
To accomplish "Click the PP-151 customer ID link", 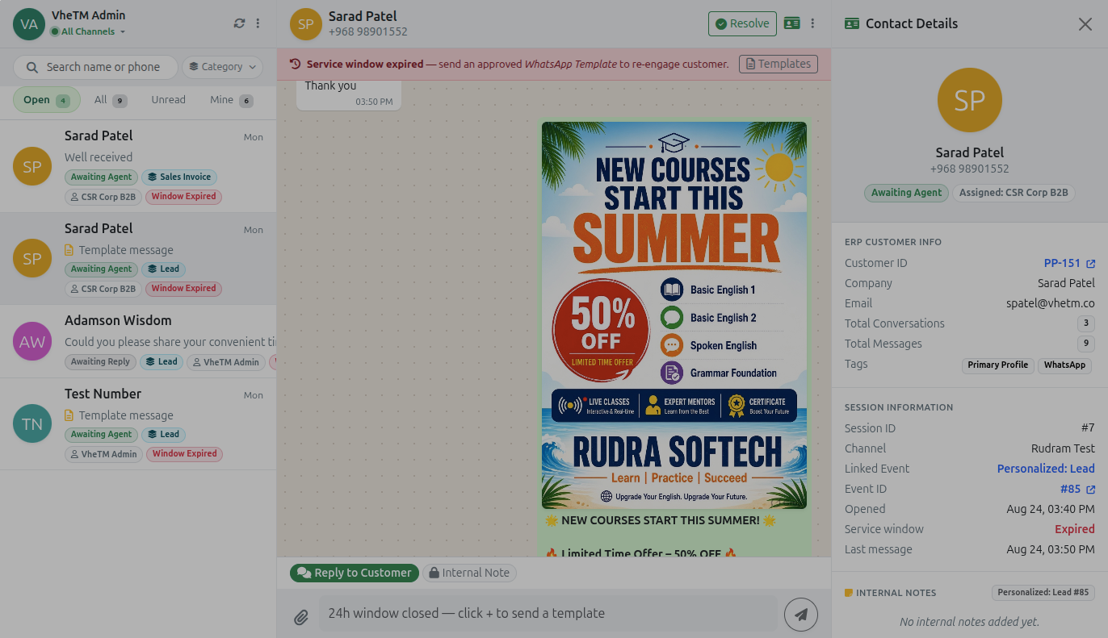I will click(x=1062, y=263).
